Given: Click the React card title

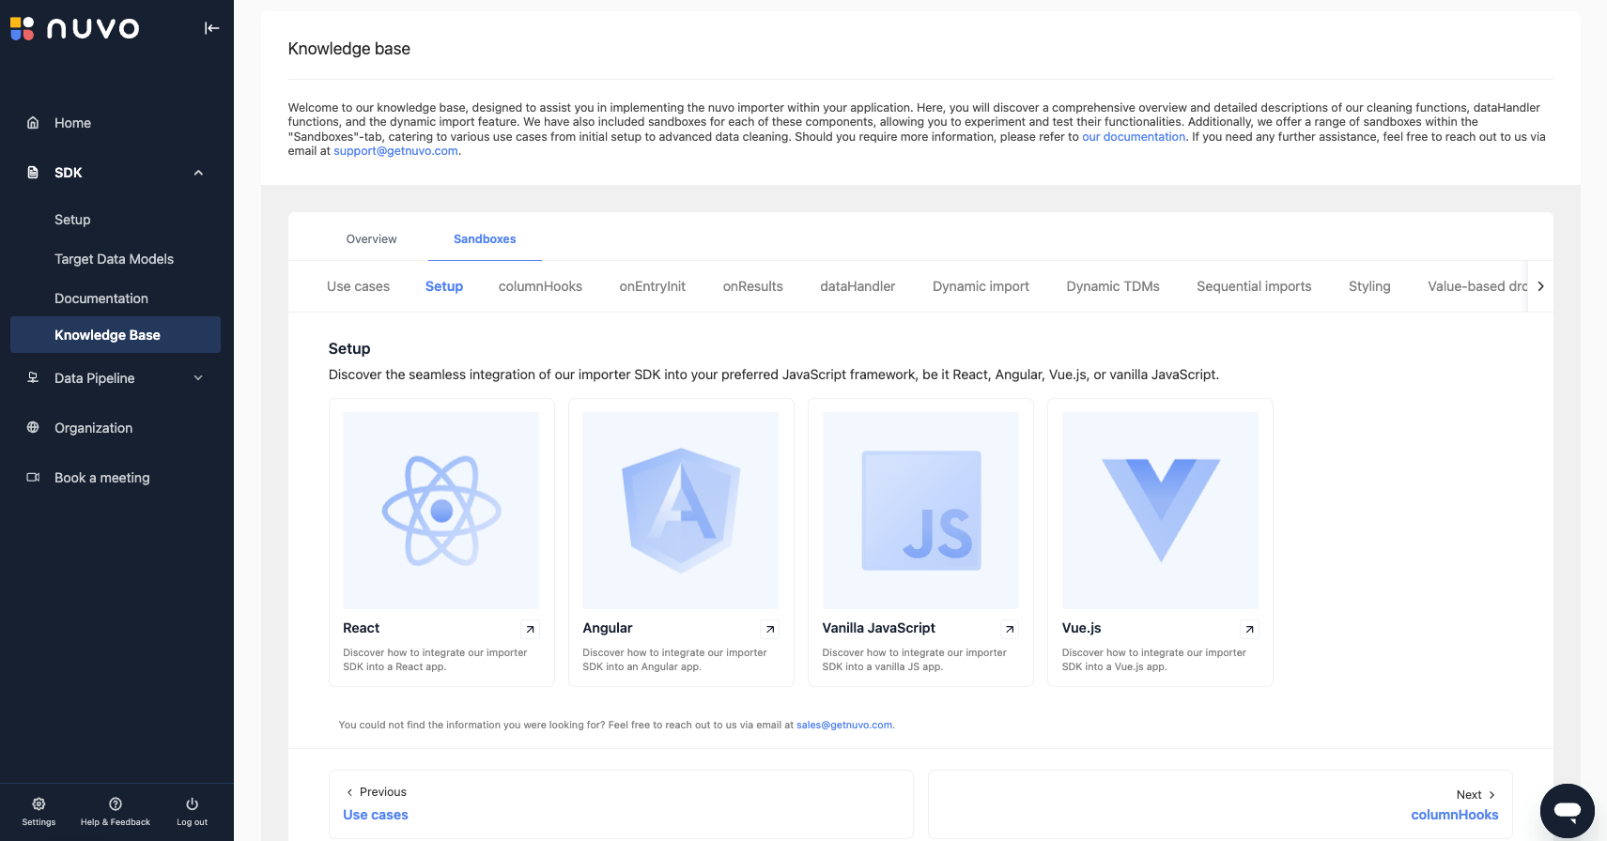Looking at the screenshot, I should pos(361,628).
